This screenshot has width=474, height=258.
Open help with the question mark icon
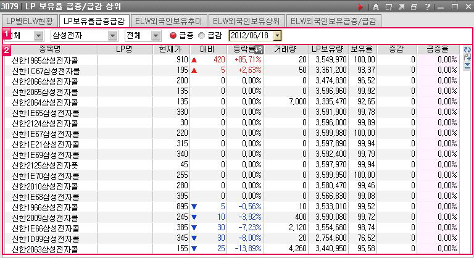(x=427, y=7)
